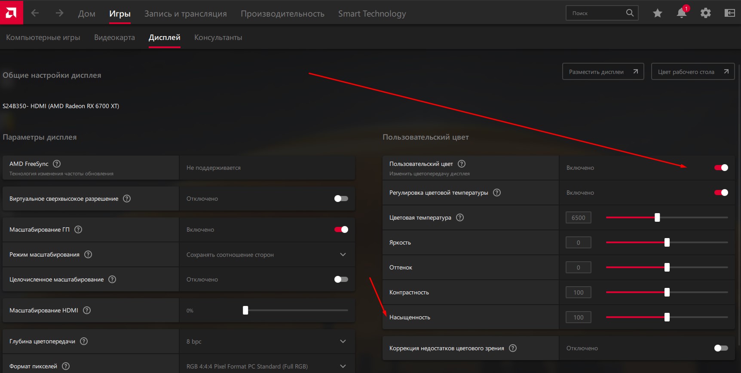Image resolution: width=741 pixels, height=373 pixels.
Task: Open notifications bell icon
Action: [x=682, y=12]
